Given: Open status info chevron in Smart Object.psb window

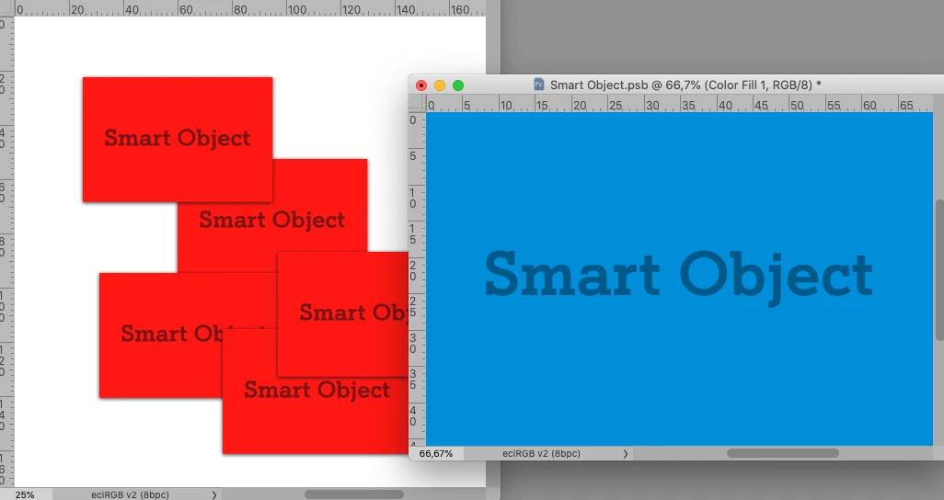Looking at the screenshot, I should [626, 454].
